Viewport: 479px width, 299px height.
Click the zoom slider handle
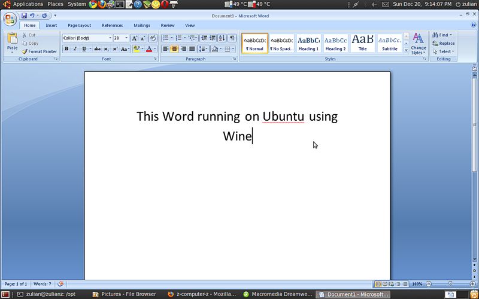[451, 284]
